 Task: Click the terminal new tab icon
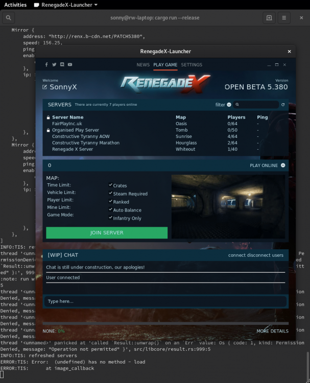pos(269,18)
